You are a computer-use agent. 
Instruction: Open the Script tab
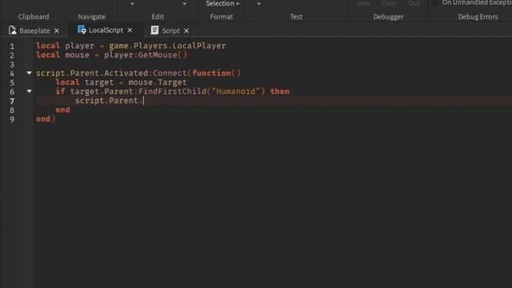pyautogui.click(x=170, y=30)
